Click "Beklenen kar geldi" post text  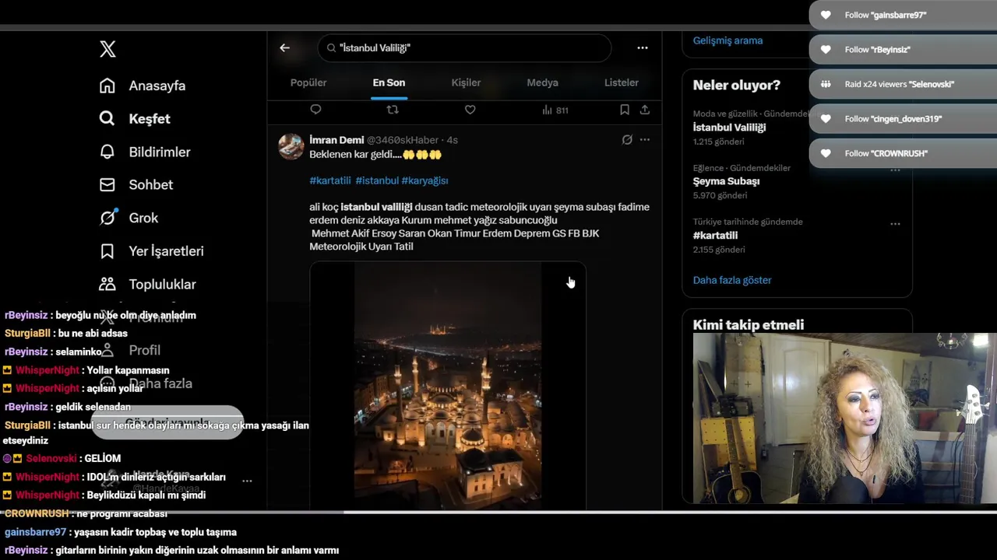tap(375, 155)
